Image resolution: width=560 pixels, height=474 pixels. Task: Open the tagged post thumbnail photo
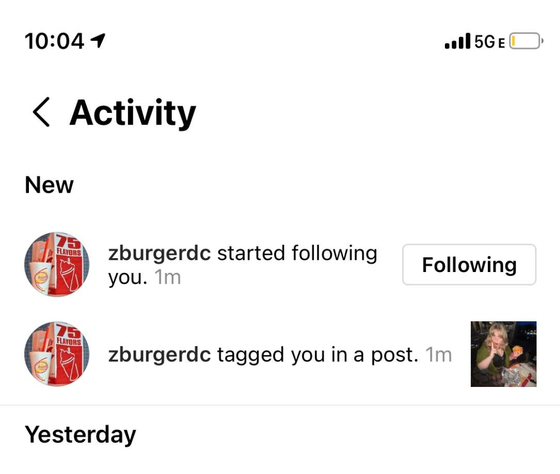tap(504, 354)
